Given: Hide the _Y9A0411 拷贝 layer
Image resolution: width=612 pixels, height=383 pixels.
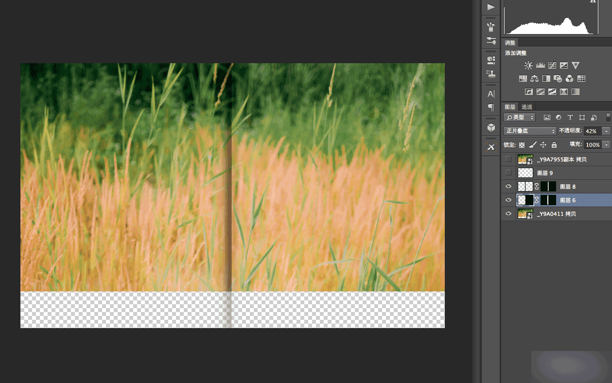Looking at the screenshot, I should [x=508, y=214].
